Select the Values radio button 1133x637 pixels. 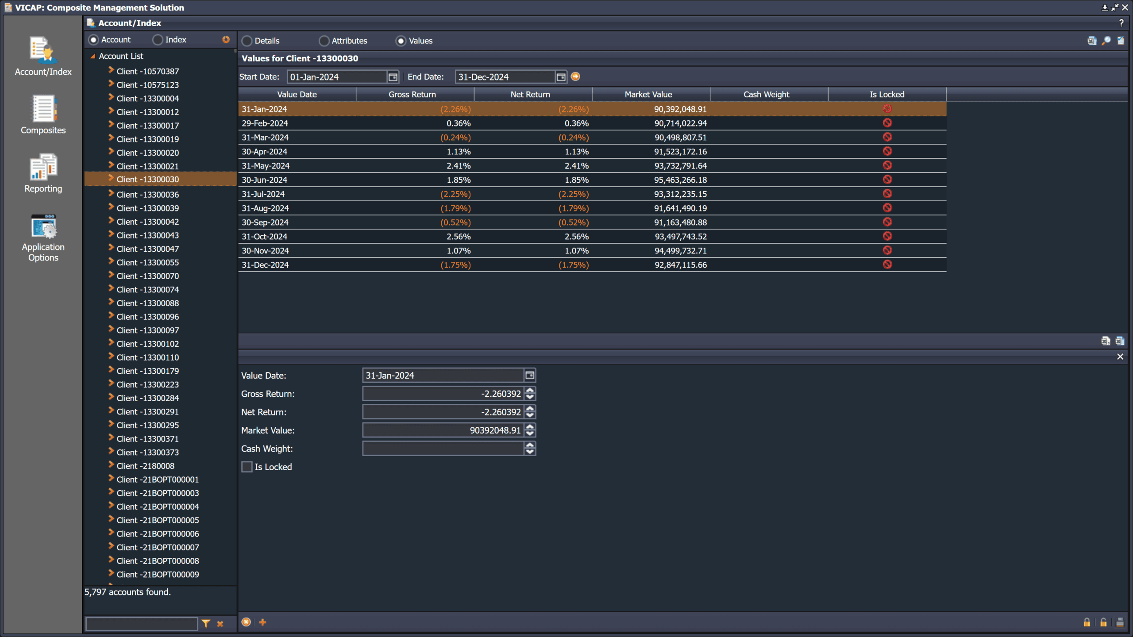(x=401, y=41)
